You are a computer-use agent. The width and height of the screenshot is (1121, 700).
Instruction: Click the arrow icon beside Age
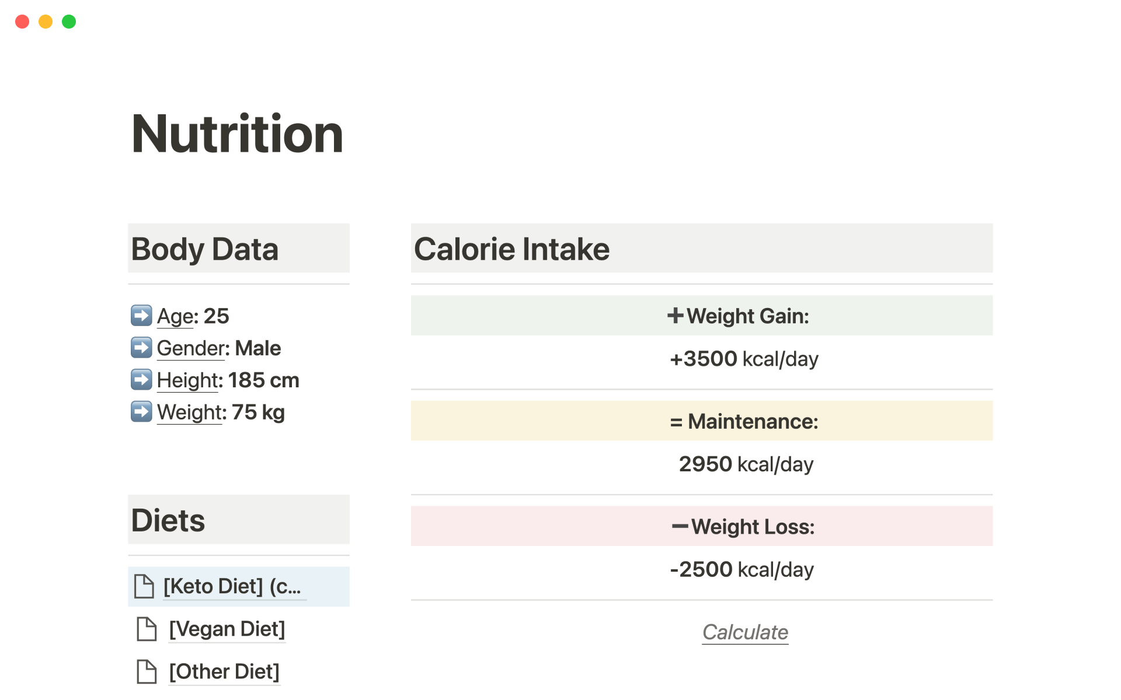point(141,316)
